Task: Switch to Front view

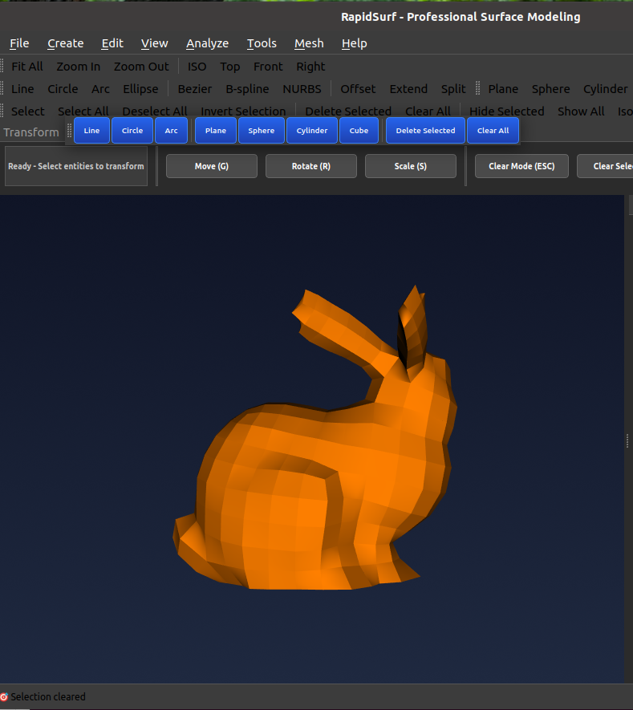Action: click(268, 67)
